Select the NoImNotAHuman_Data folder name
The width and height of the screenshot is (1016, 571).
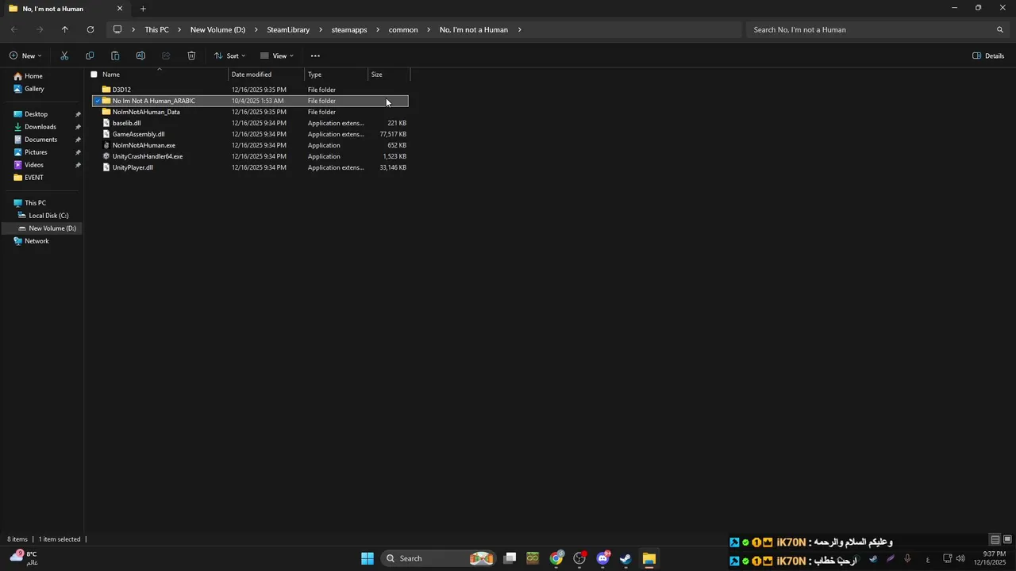point(146,112)
